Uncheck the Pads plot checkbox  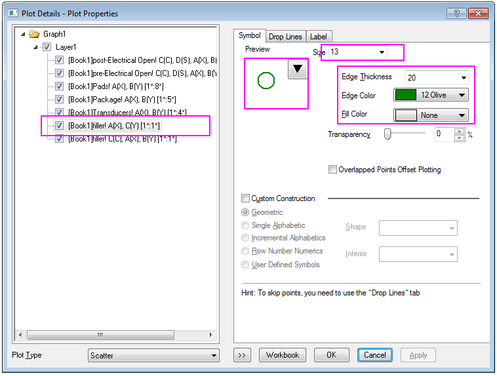(x=60, y=86)
